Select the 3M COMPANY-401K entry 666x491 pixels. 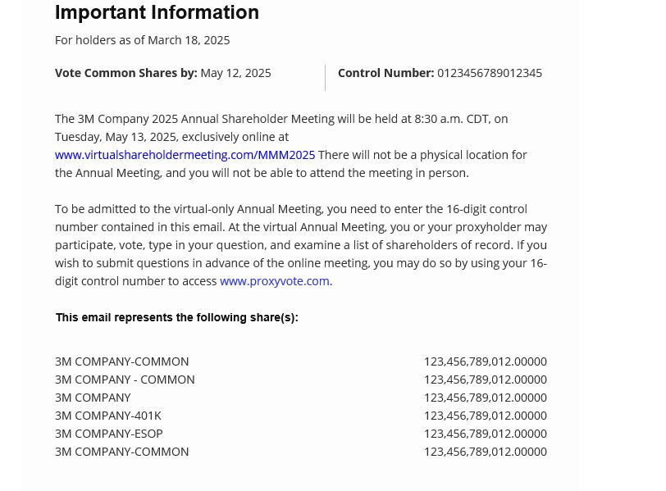coord(108,416)
